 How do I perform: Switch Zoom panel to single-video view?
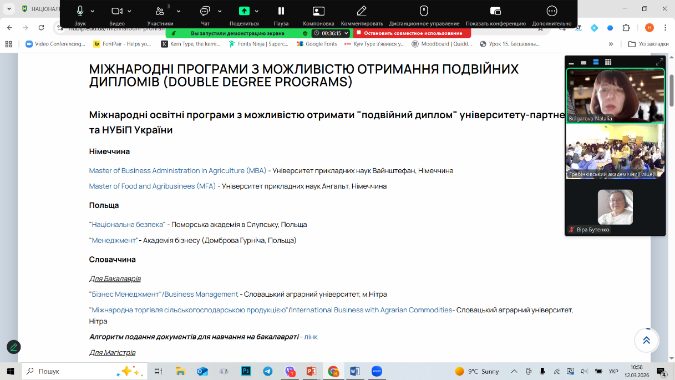[583, 63]
